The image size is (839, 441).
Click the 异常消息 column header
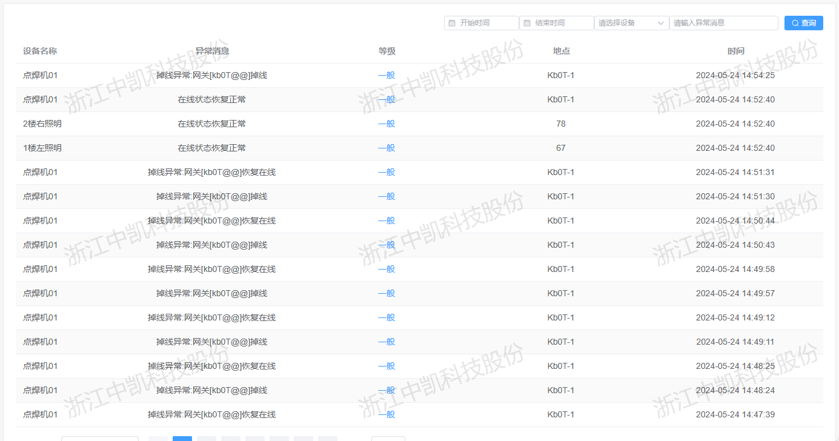[x=212, y=51]
